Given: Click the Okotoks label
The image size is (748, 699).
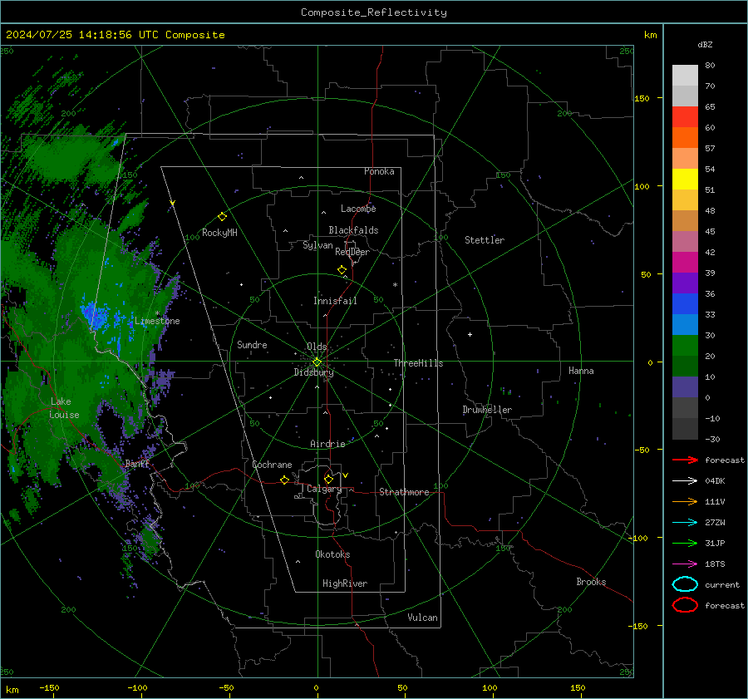Looking at the screenshot, I should [x=332, y=554].
